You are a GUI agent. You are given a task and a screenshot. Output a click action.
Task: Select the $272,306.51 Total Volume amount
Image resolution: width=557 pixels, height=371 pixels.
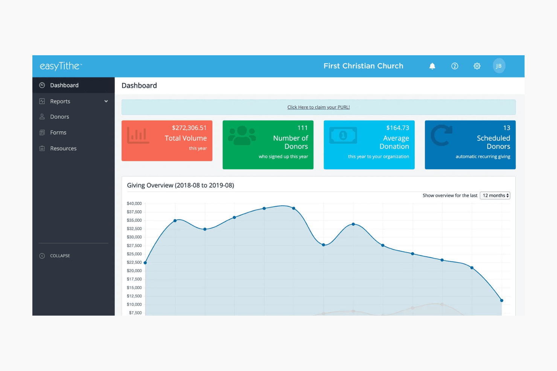(189, 128)
